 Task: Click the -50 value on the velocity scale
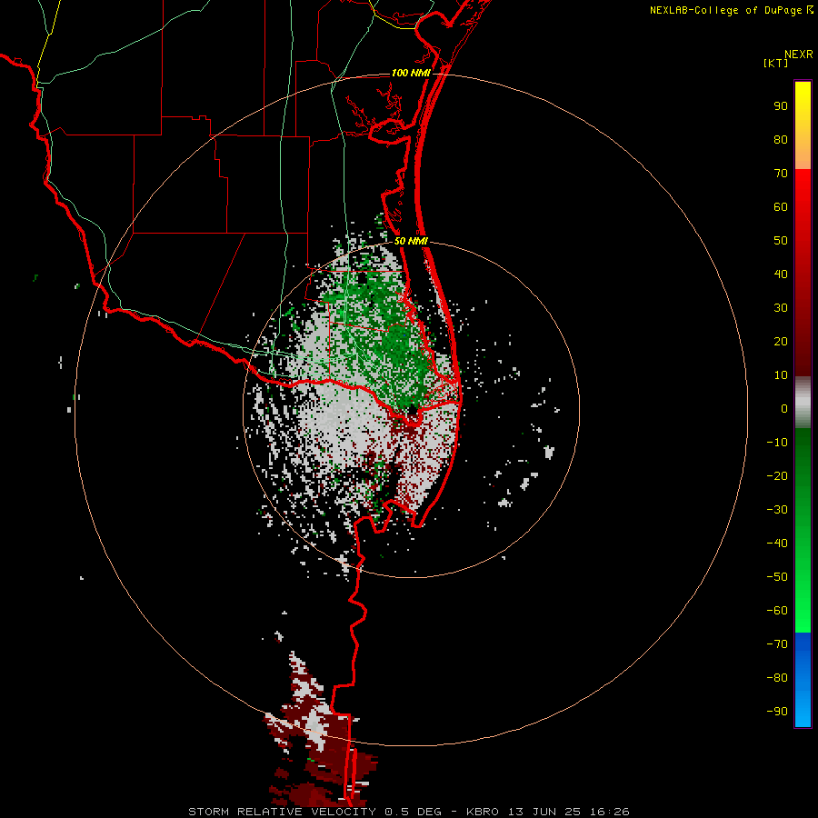[777, 577]
